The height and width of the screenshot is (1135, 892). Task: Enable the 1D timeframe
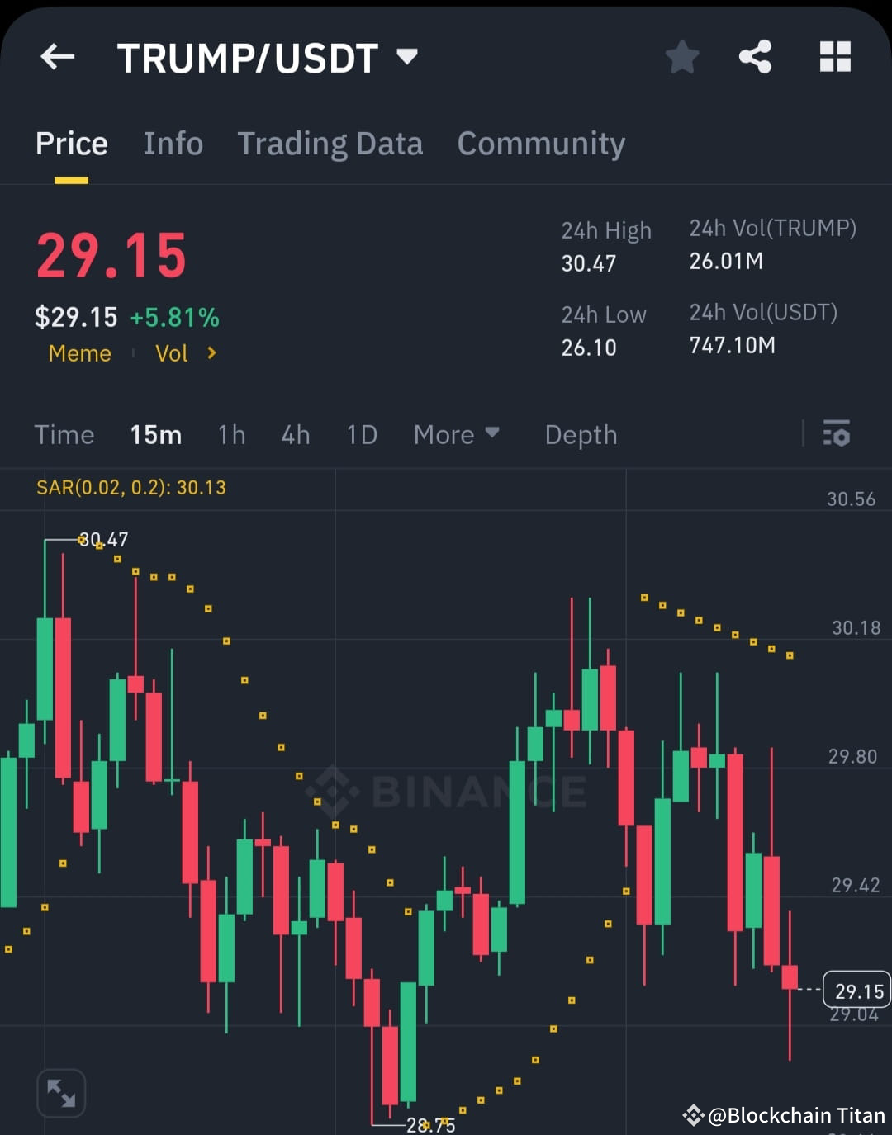(x=361, y=434)
